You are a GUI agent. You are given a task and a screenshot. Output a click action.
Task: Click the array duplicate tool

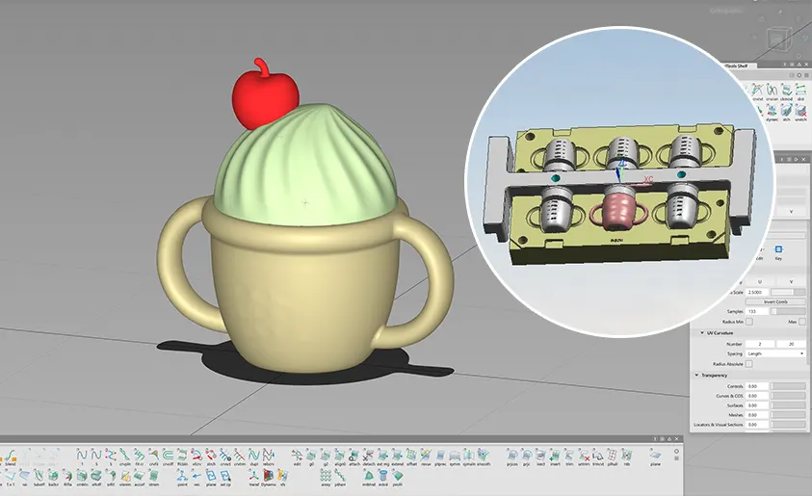coord(326,479)
